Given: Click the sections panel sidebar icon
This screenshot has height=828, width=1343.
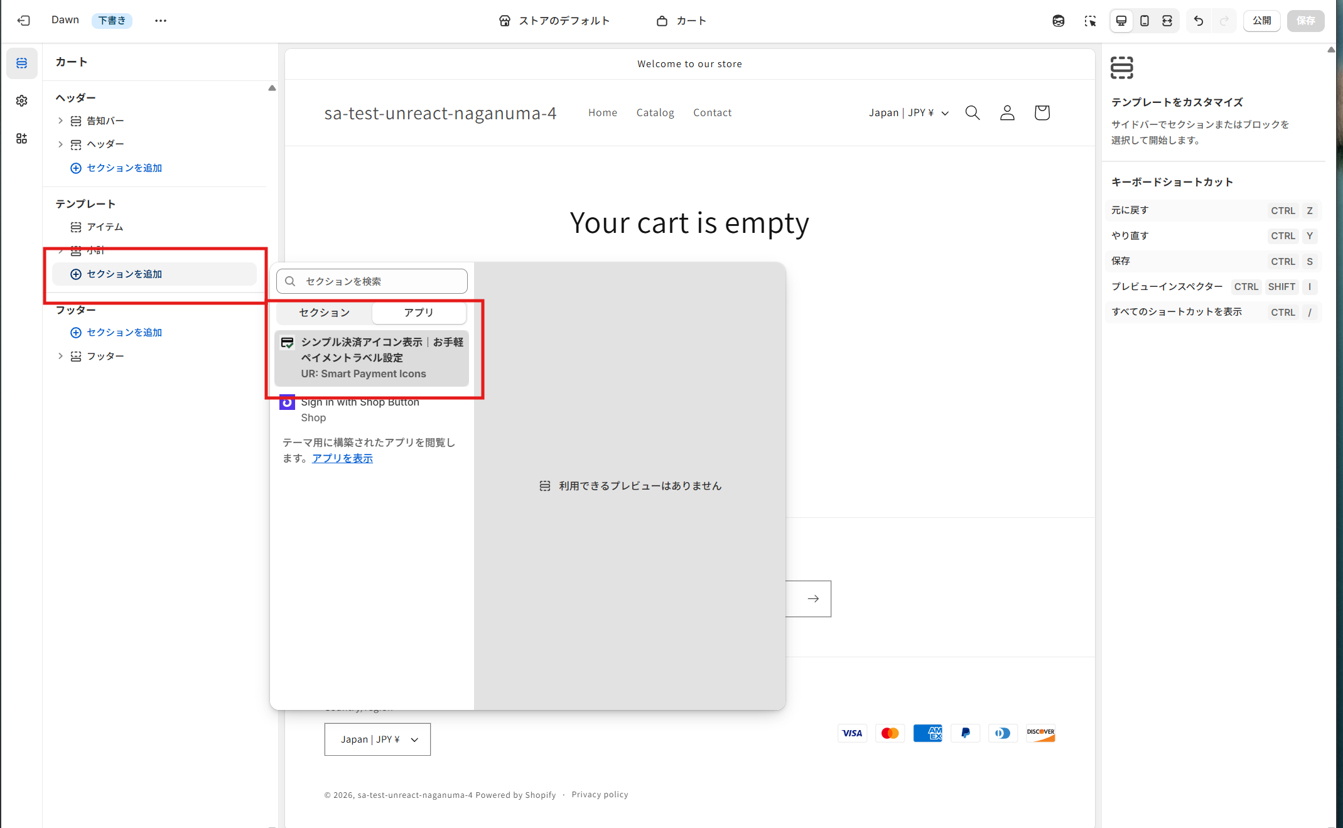Looking at the screenshot, I should (22, 63).
